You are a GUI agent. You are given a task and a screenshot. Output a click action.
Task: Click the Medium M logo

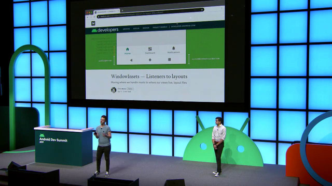(x=93, y=23)
